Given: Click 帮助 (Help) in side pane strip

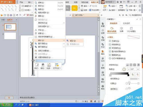Looking at the screenshot, I should (103, 87).
